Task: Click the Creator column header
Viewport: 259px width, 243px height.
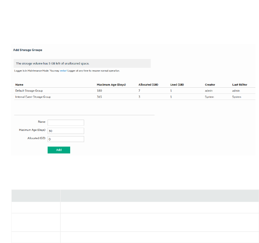Action: pos(210,85)
